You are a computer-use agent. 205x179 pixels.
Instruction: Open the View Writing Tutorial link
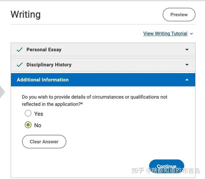165,33
